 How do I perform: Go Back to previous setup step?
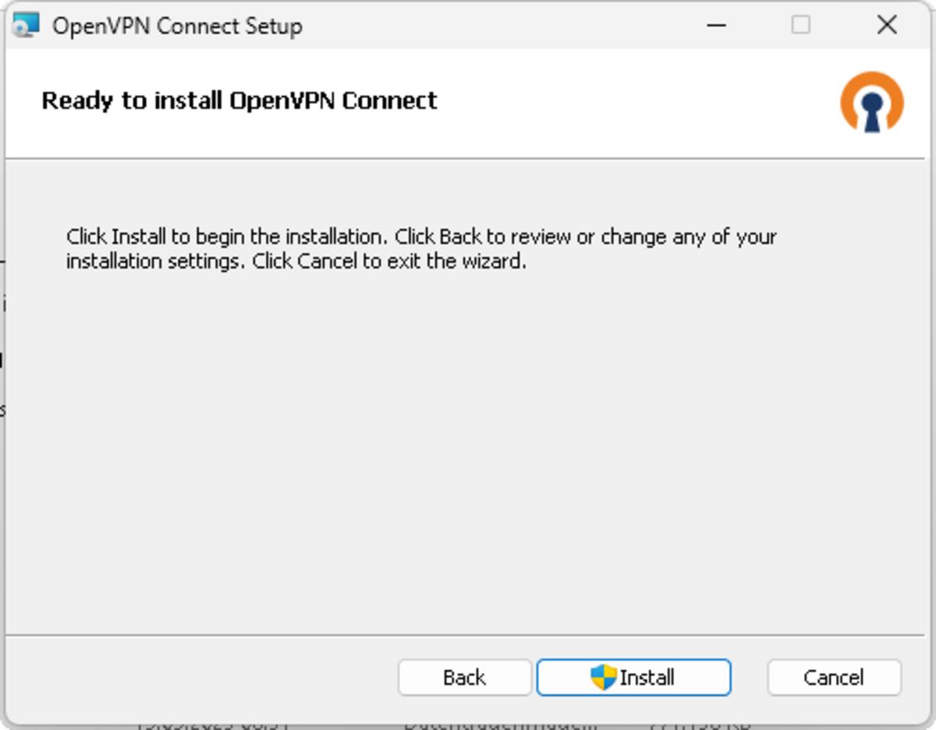coord(464,677)
